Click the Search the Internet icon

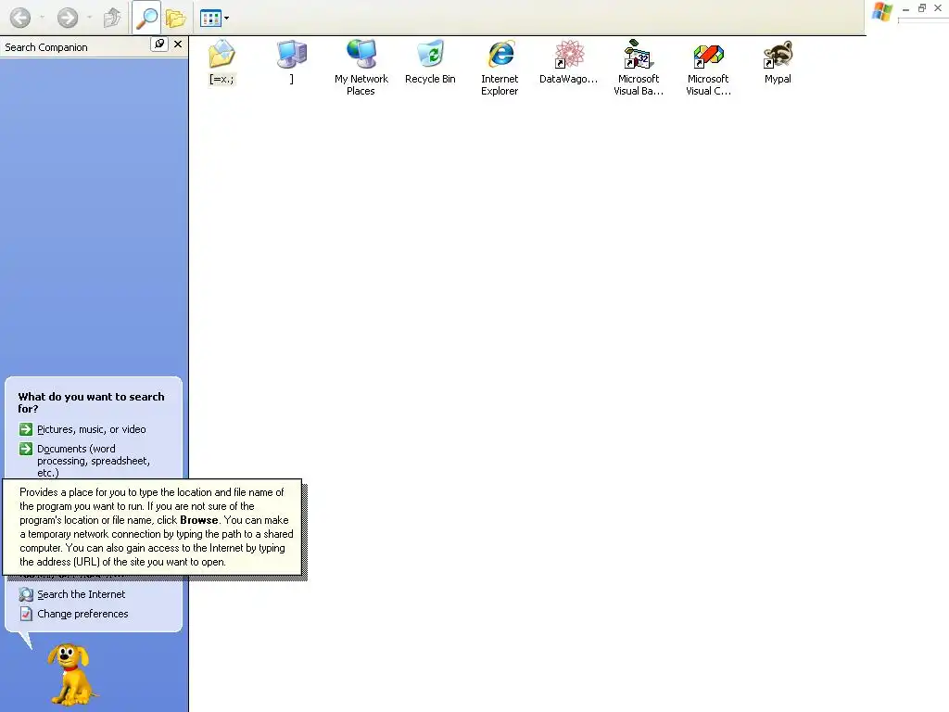(26, 594)
